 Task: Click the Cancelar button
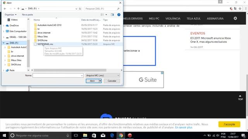coord(112,81)
